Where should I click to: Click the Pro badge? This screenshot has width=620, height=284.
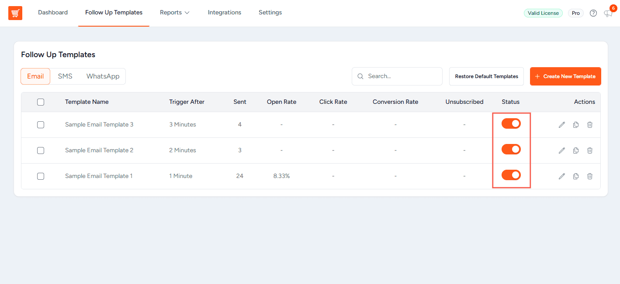coord(576,13)
